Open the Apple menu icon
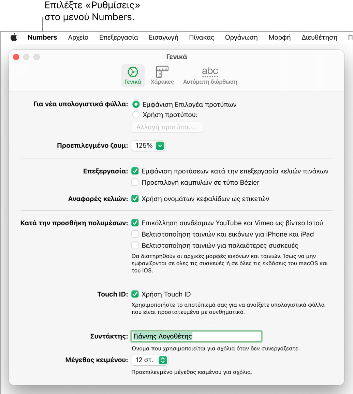Image resolution: width=353 pixels, height=394 pixels. point(14,38)
